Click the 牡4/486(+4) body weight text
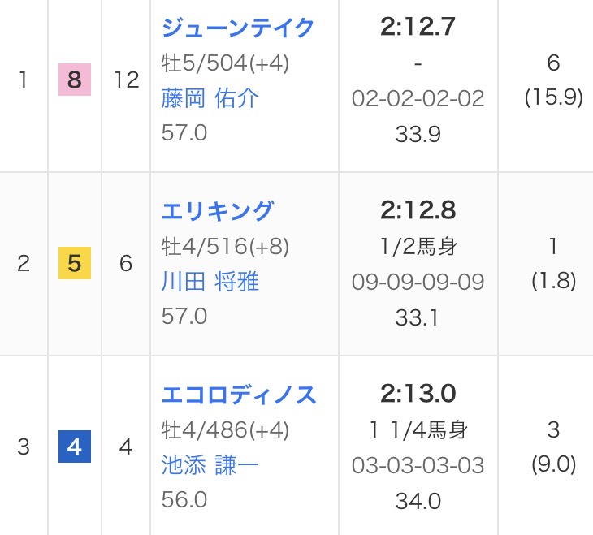The height and width of the screenshot is (535, 593). pos(226,429)
